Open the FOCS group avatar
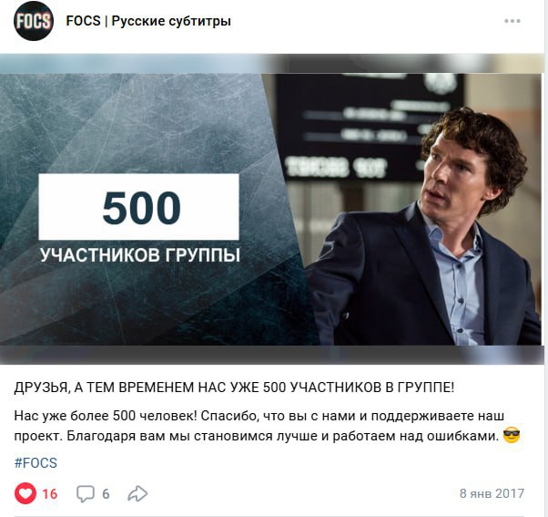This screenshot has height=517, width=548. click(34, 21)
